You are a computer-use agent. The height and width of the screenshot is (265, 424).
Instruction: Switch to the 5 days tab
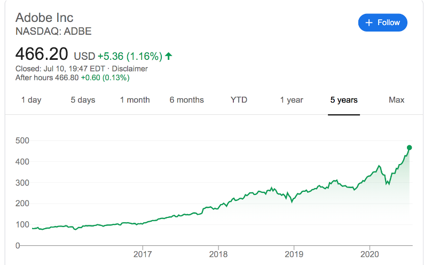click(83, 100)
